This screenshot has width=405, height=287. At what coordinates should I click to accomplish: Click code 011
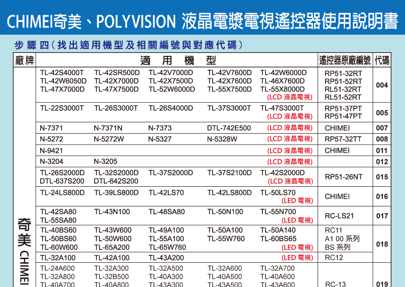[x=382, y=151]
